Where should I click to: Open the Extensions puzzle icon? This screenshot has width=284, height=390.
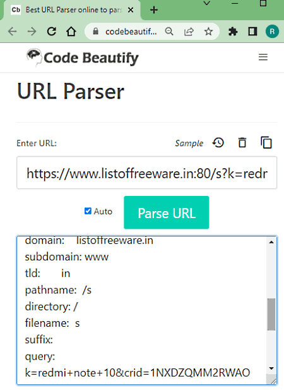click(233, 32)
